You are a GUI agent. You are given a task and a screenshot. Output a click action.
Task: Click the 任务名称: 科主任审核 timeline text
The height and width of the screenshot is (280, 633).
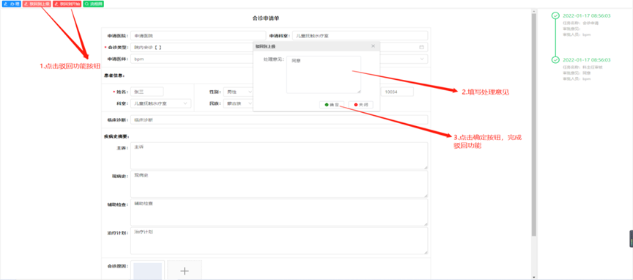point(582,67)
